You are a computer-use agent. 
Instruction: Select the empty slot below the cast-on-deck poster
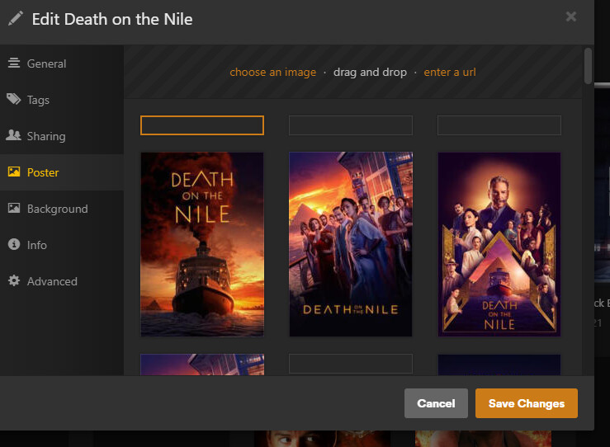pyautogui.click(x=351, y=364)
